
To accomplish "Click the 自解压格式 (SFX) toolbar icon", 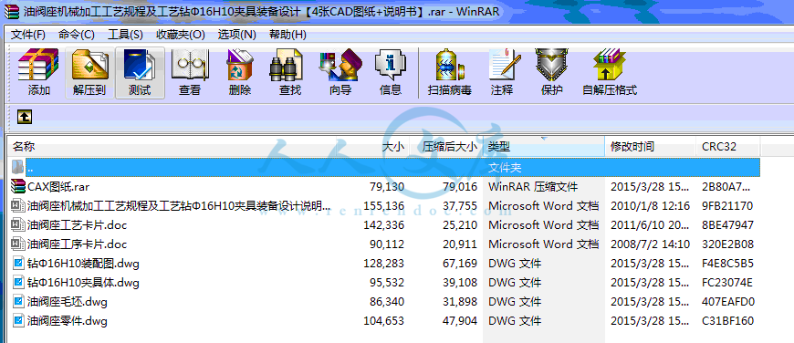I will coord(610,65).
